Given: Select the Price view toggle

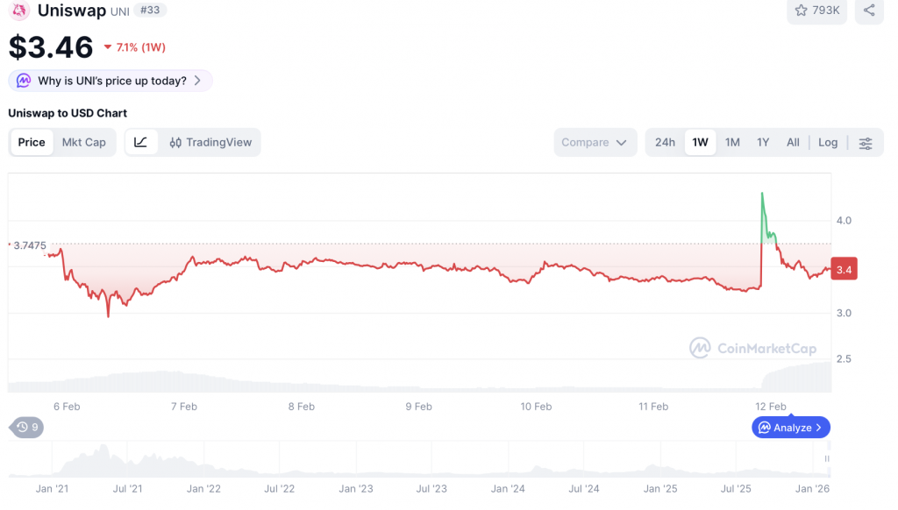Looking at the screenshot, I should (x=32, y=142).
